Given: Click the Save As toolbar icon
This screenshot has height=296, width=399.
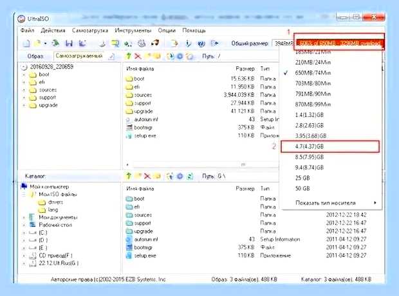Looking at the screenshot, I should click(82, 44).
